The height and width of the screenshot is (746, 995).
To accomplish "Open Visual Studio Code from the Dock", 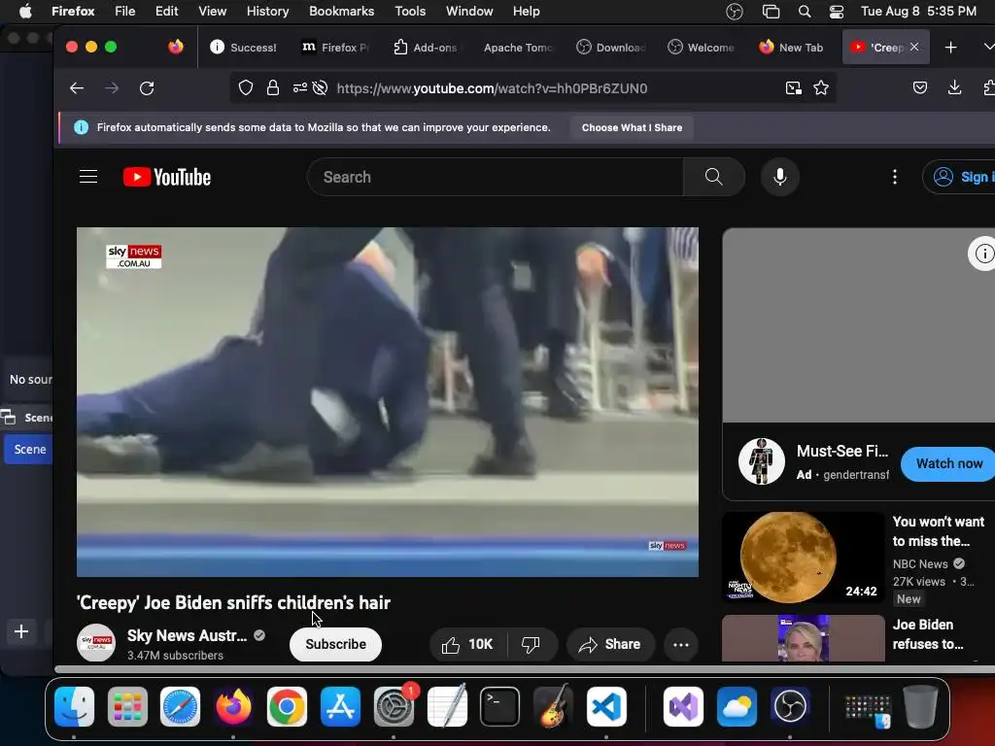I will tap(606, 706).
